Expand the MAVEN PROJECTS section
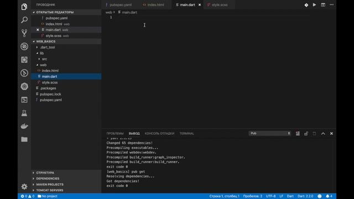The width and height of the screenshot is (354, 199). point(49,185)
